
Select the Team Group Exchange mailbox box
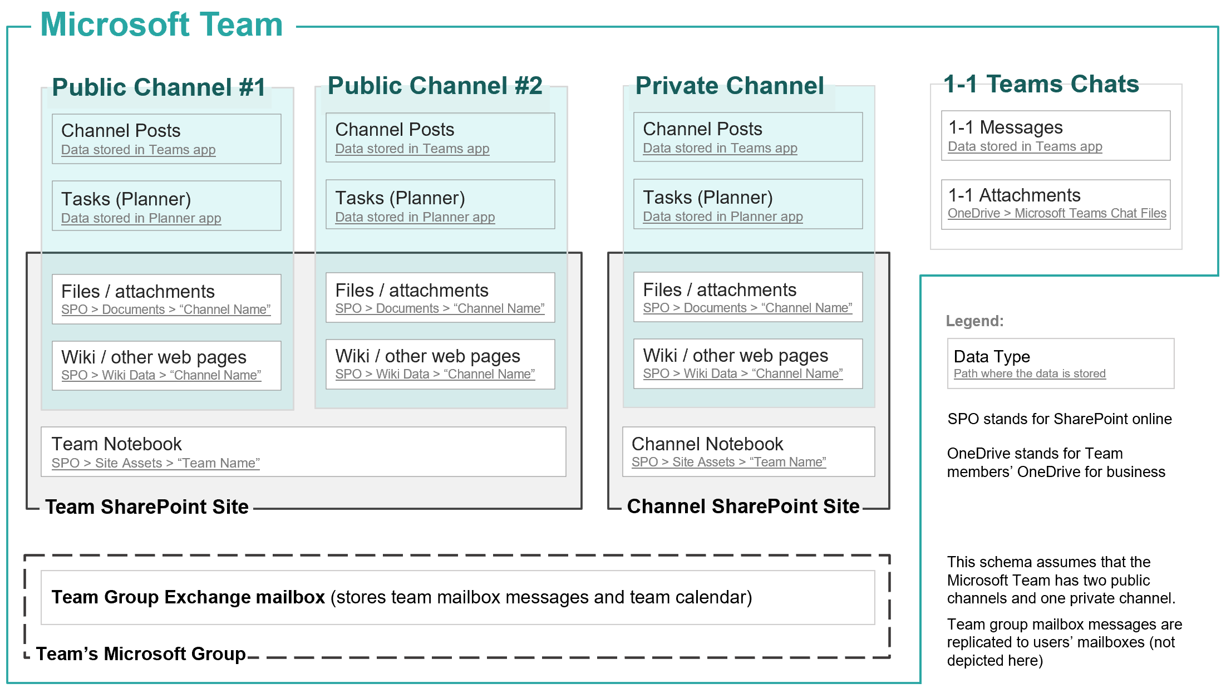click(x=457, y=597)
